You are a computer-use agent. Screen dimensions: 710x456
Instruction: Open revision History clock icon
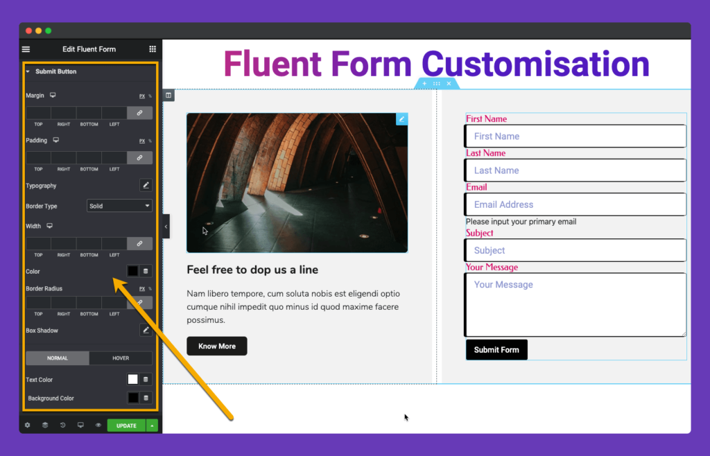63,425
